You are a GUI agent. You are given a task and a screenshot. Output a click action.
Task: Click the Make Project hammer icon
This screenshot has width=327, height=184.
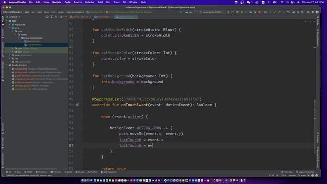[180, 12]
